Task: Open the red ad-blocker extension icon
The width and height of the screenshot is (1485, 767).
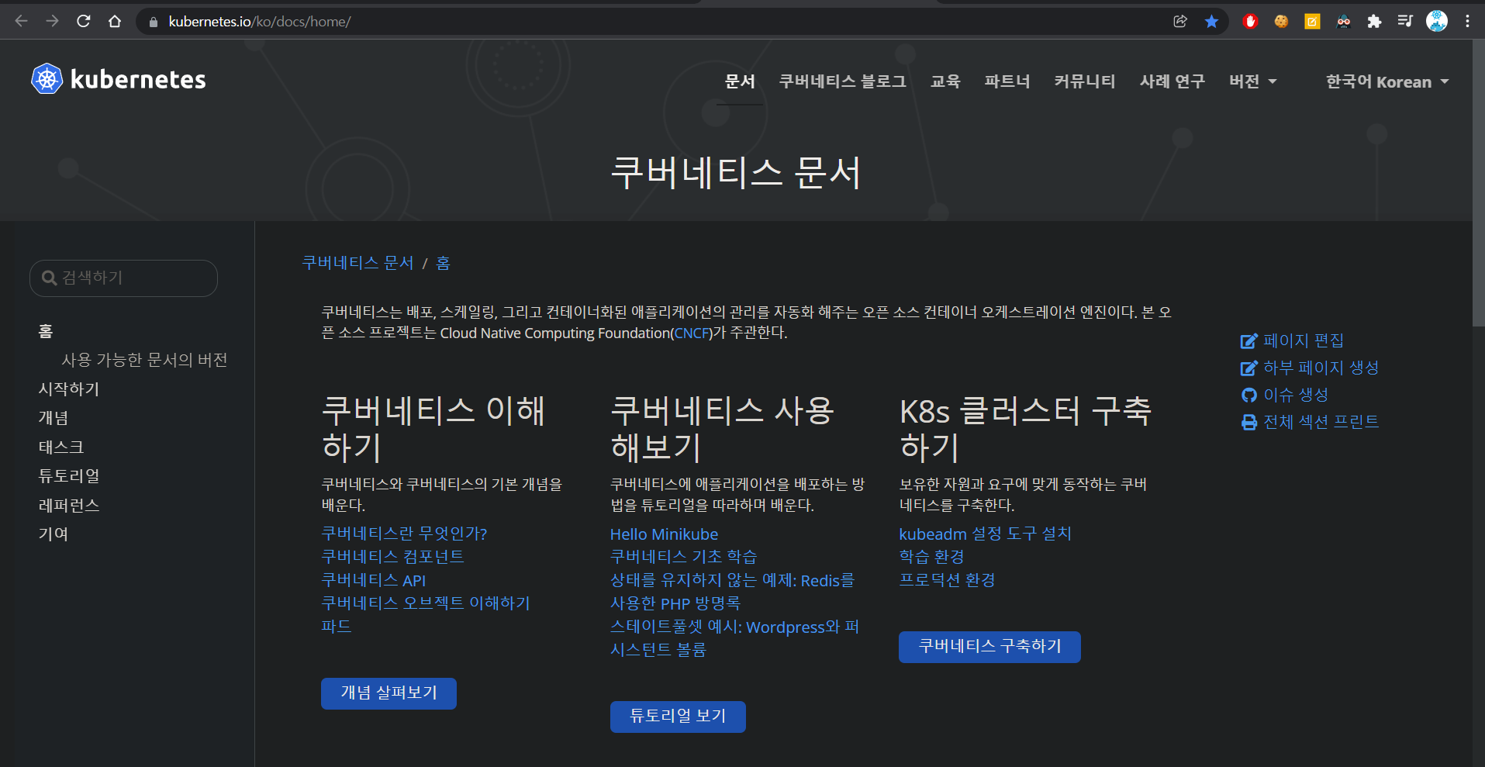Action: (1250, 21)
